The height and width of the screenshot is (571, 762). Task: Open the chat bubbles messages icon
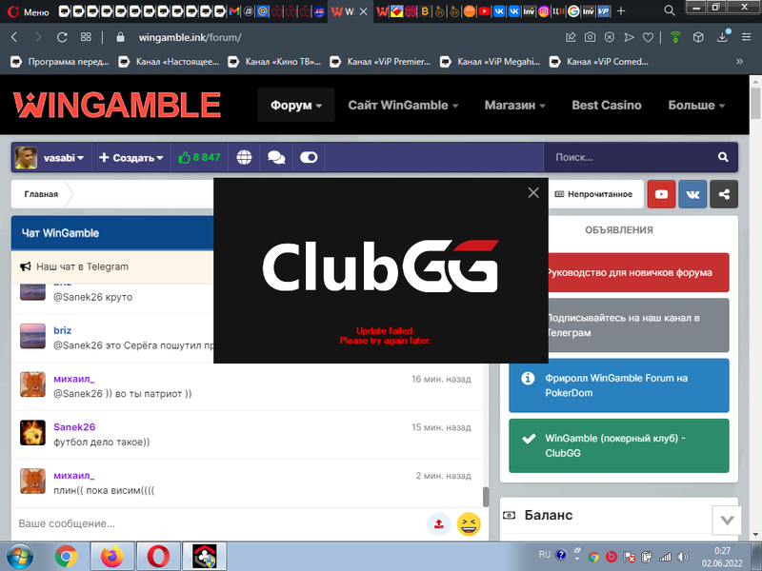[276, 158]
